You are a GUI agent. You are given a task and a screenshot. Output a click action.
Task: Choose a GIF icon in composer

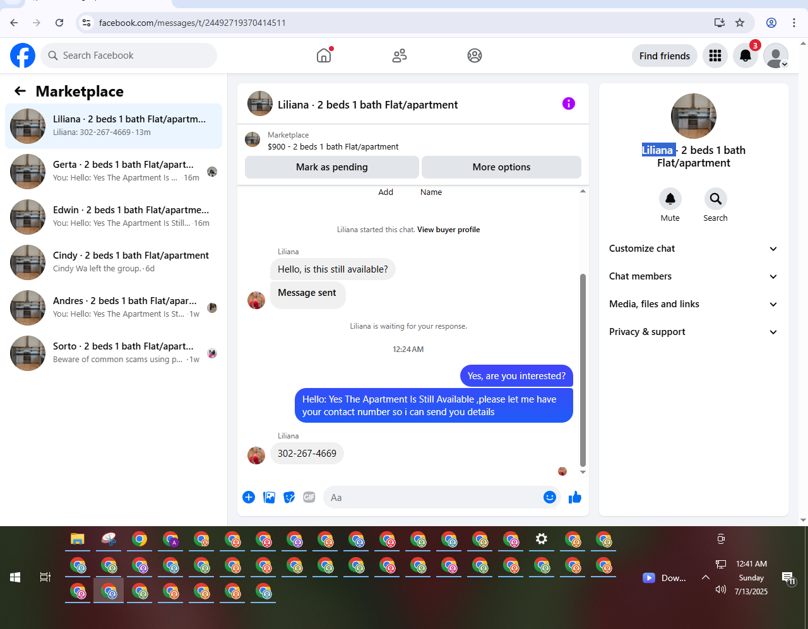point(309,497)
